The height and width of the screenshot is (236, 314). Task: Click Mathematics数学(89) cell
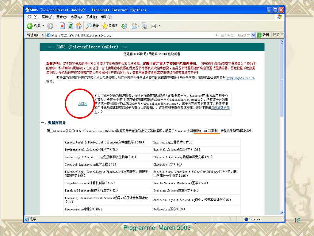coord(196,209)
